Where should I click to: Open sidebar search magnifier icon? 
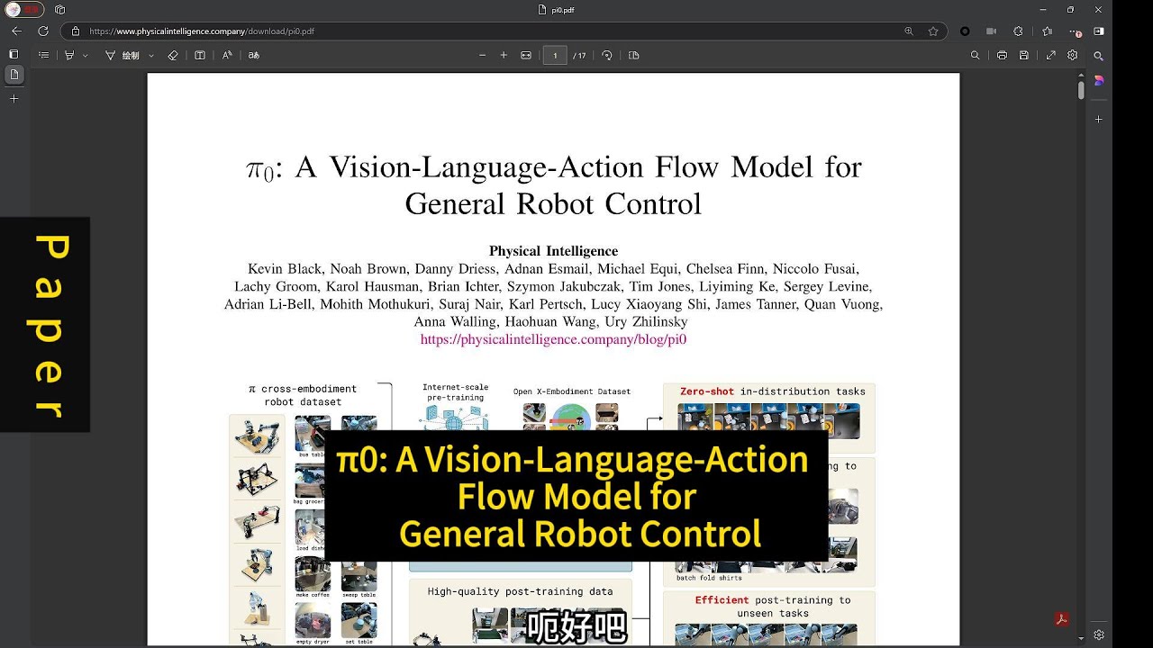tap(1099, 56)
